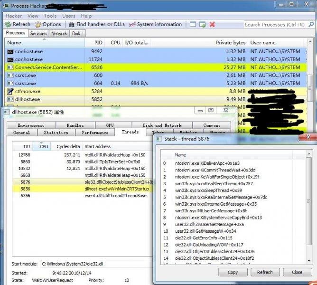Click the dllhost.exe process icon
This screenshot has width=317, height=285.
10,99
